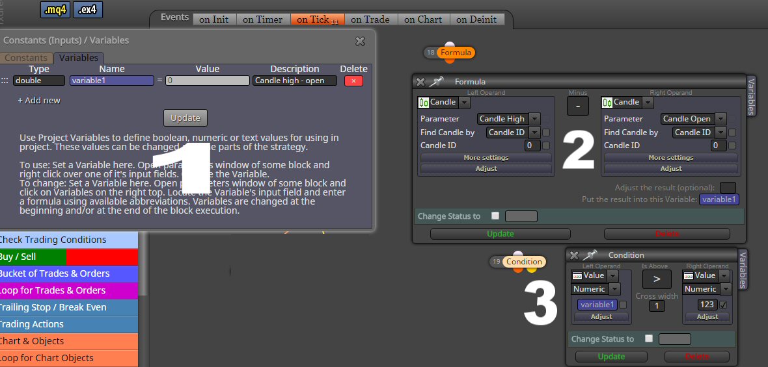Screen dimensions: 768x367
Task: Open right operand Candle type dropdown in Formula
Action: click(648, 102)
